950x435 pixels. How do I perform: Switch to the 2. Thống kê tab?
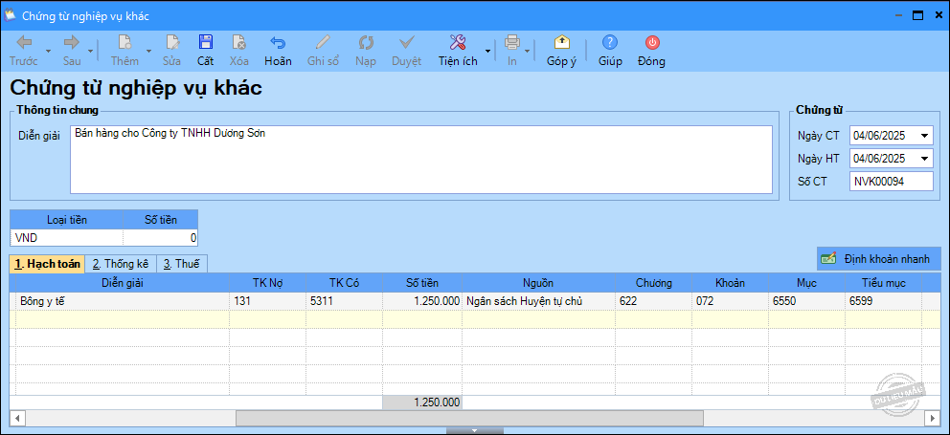coord(121,264)
